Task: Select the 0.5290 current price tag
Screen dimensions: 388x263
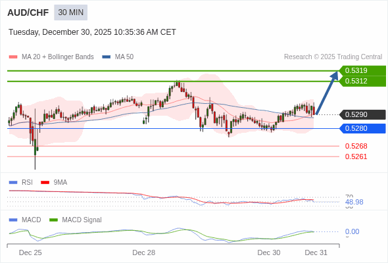Action: pyautogui.click(x=362, y=115)
